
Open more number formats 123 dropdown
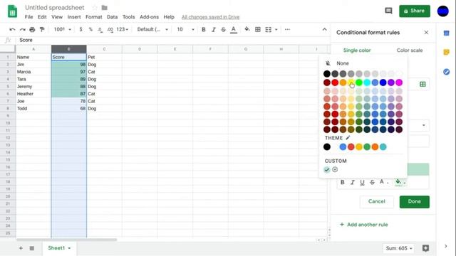click(x=122, y=29)
